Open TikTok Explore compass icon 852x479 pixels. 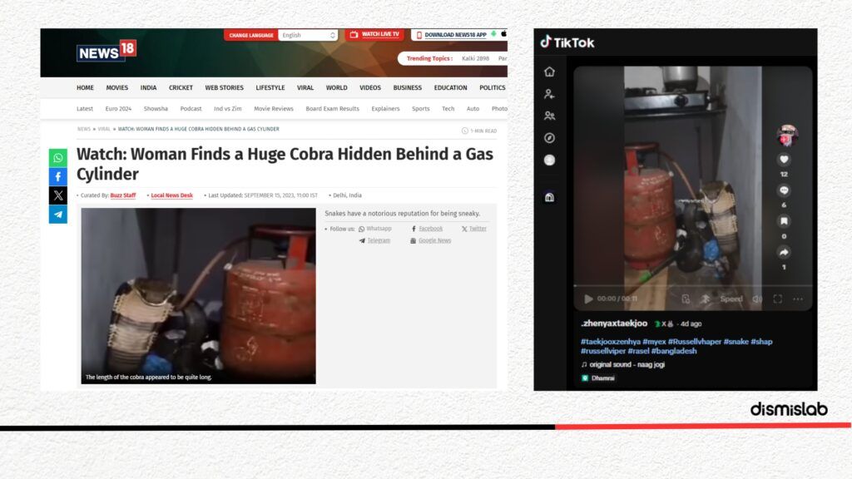(x=549, y=138)
